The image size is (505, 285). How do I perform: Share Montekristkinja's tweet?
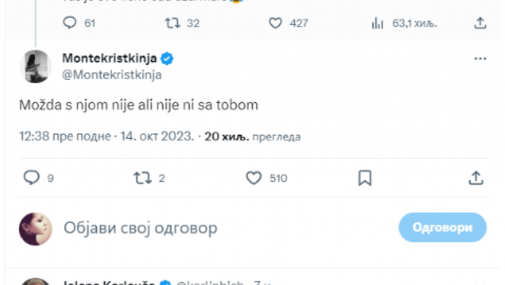pyautogui.click(x=476, y=178)
